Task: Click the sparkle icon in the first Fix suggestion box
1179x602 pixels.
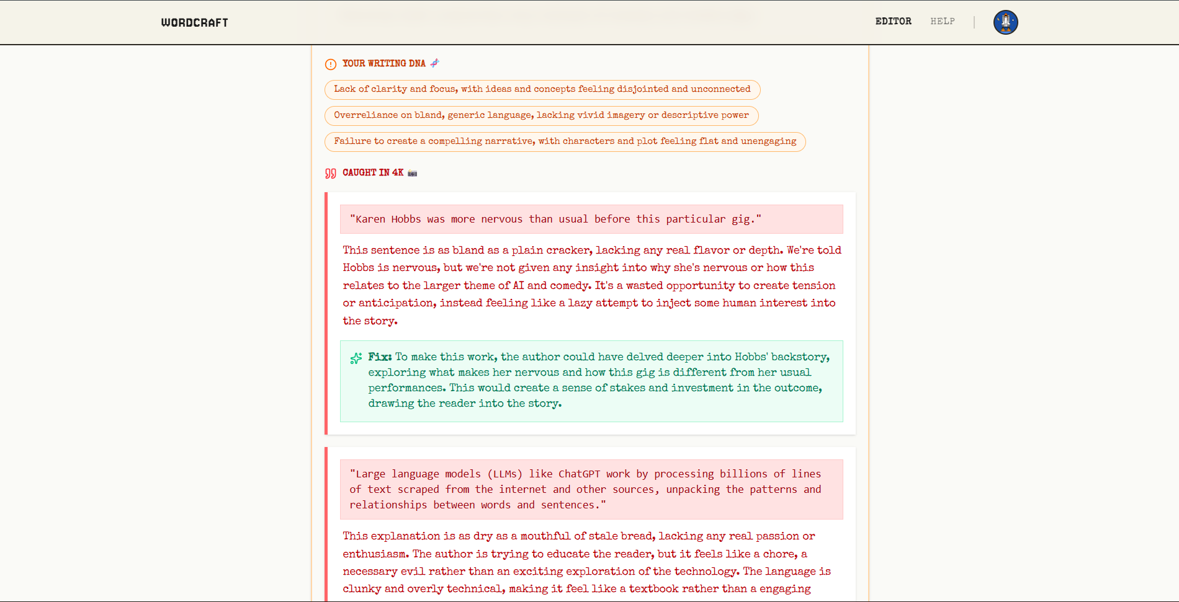Action: point(356,358)
